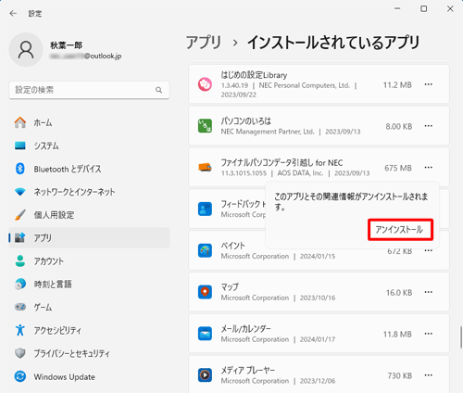Click the 11.2 MB size text
463x393 pixels.
pos(397,85)
